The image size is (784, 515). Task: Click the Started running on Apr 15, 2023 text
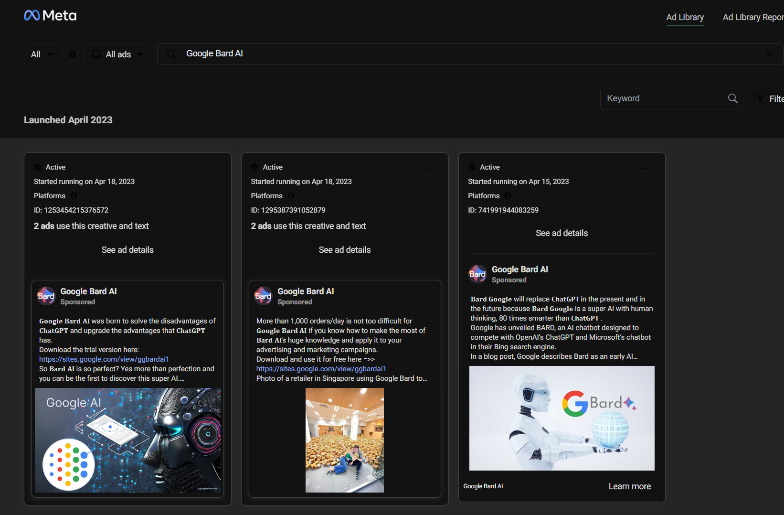(519, 182)
